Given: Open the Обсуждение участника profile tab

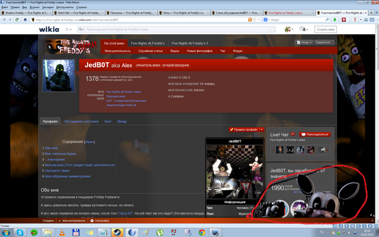Looking at the screenshot, I should (x=81, y=121).
